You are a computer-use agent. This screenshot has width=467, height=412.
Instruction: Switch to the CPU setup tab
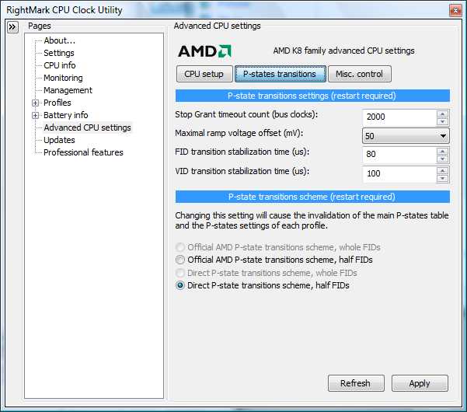(204, 74)
